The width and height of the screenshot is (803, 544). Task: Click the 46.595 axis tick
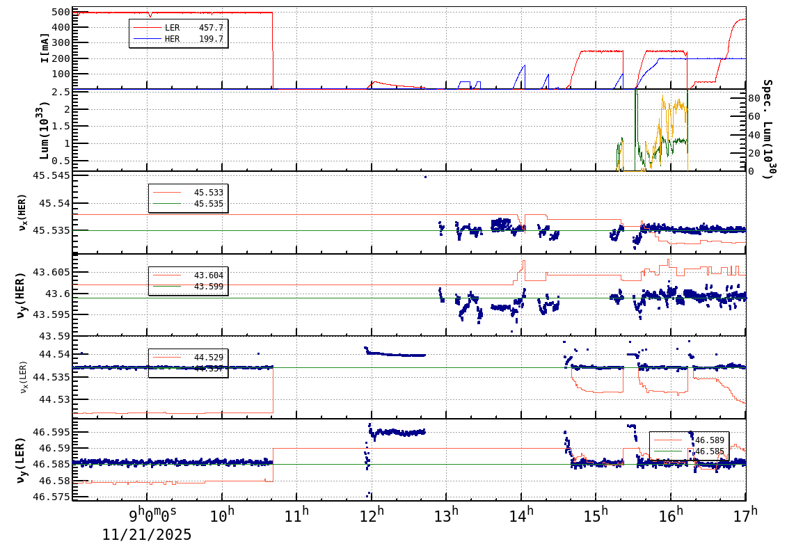pyautogui.click(x=51, y=432)
